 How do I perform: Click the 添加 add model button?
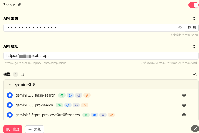click(35, 129)
